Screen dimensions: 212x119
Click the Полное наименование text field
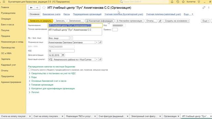tap(75, 32)
